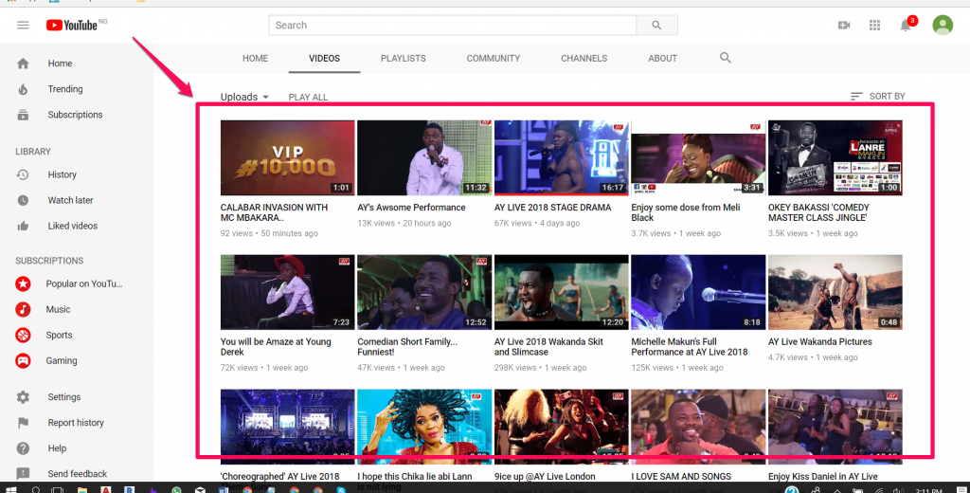Click inside the Search text field
This screenshot has height=493, width=970.
point(451,25)
